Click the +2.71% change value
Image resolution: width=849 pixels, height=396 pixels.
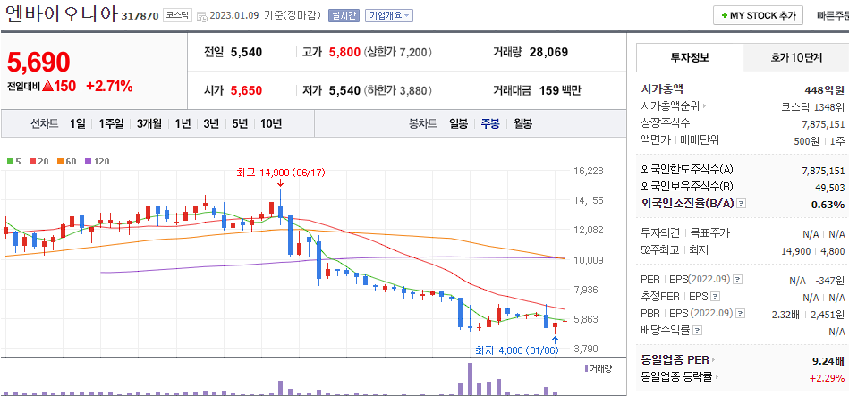109,86
